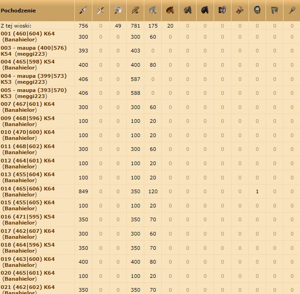Click the swordsman unit icon
The image size is (300, 294).
[x=101, y=10]
